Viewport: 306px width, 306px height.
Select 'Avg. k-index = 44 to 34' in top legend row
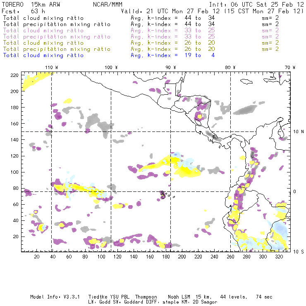(173, 18)
